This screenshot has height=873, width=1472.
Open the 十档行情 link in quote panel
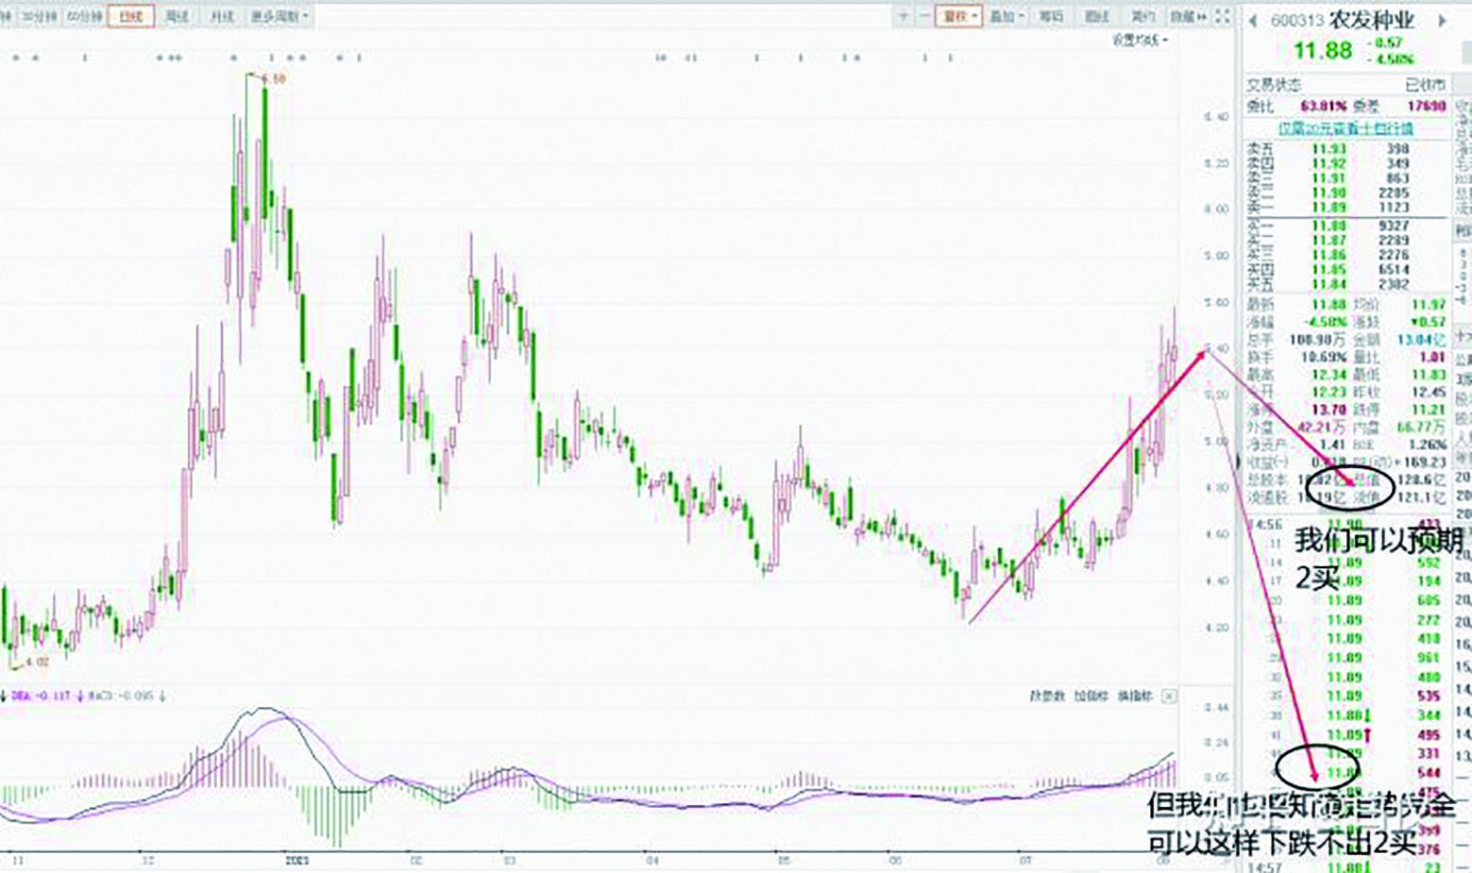click(x=1345, y=128)
